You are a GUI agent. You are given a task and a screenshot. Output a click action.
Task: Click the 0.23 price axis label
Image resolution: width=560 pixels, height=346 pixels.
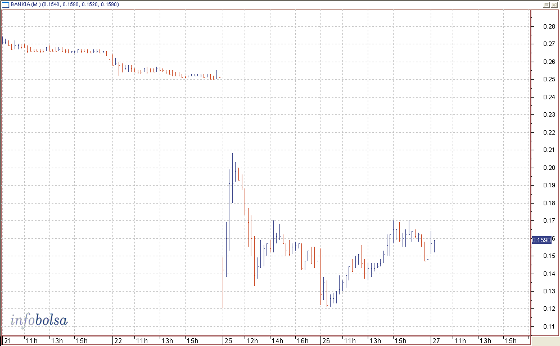549,114
